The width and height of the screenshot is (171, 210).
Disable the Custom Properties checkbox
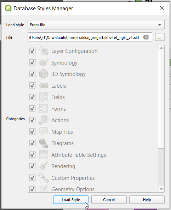point(32,178)
